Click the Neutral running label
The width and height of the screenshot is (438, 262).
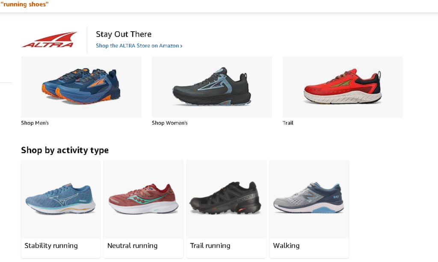point(133,245)
